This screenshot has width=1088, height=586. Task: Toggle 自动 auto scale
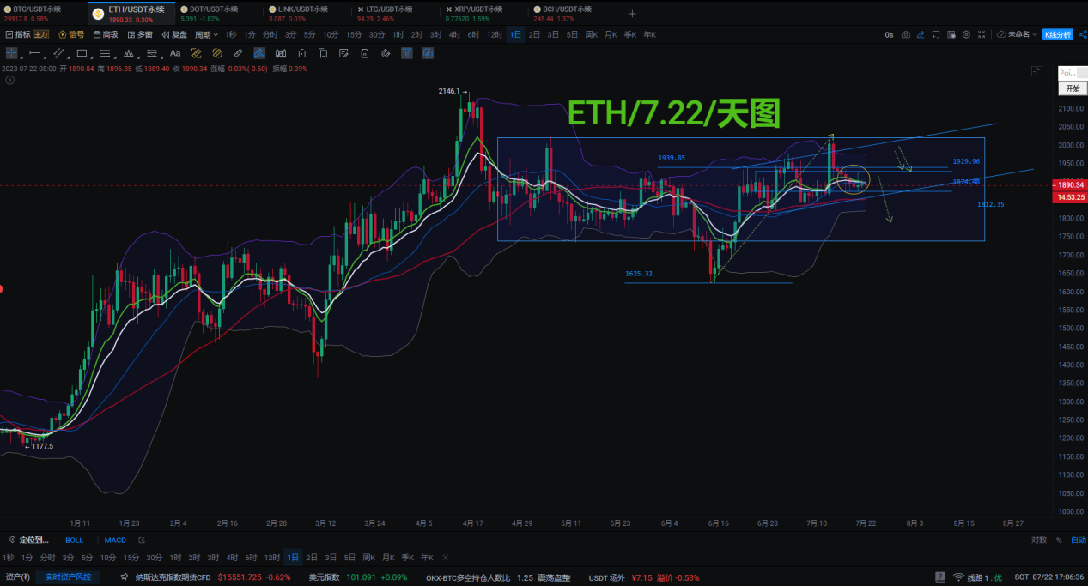(1078, 540)
